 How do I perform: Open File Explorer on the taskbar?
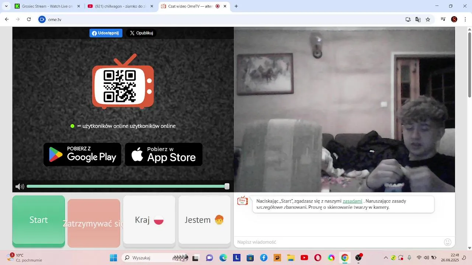[291, 258]
